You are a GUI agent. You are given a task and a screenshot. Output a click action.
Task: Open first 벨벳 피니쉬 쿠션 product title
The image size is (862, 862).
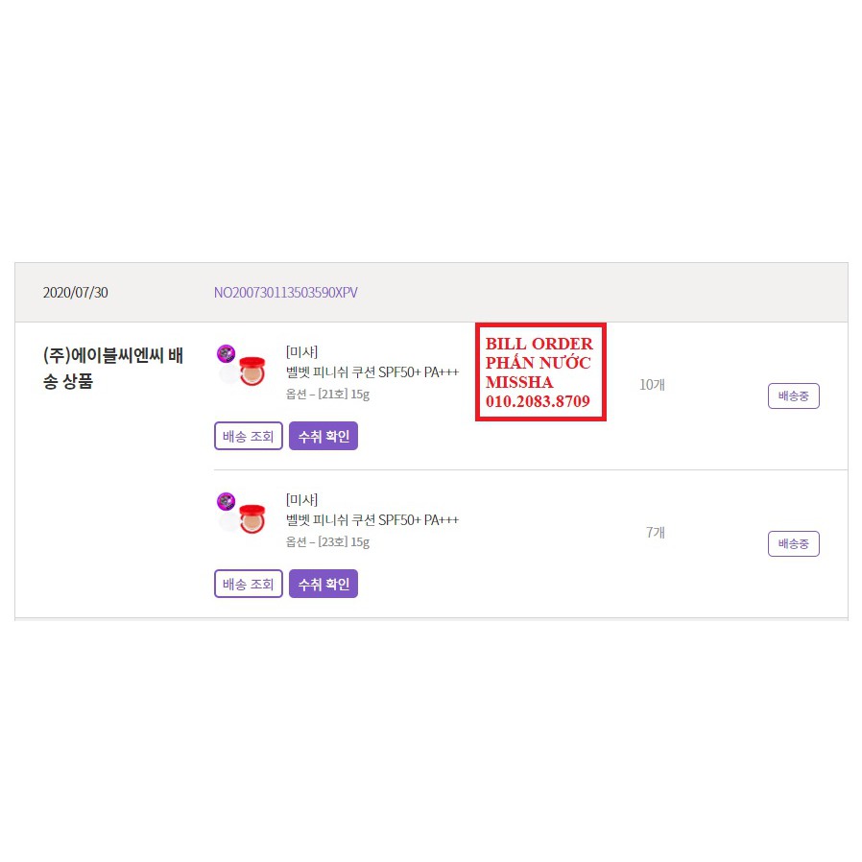372,372
